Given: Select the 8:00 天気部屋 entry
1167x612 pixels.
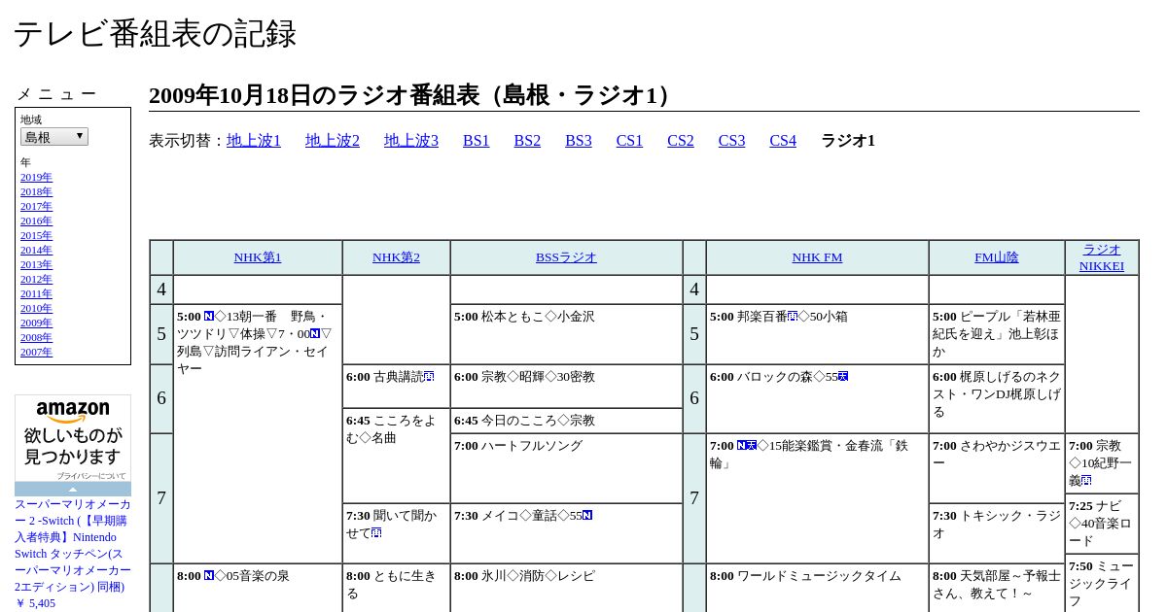Looking at the screenshot, I should [x=997, y=588].
